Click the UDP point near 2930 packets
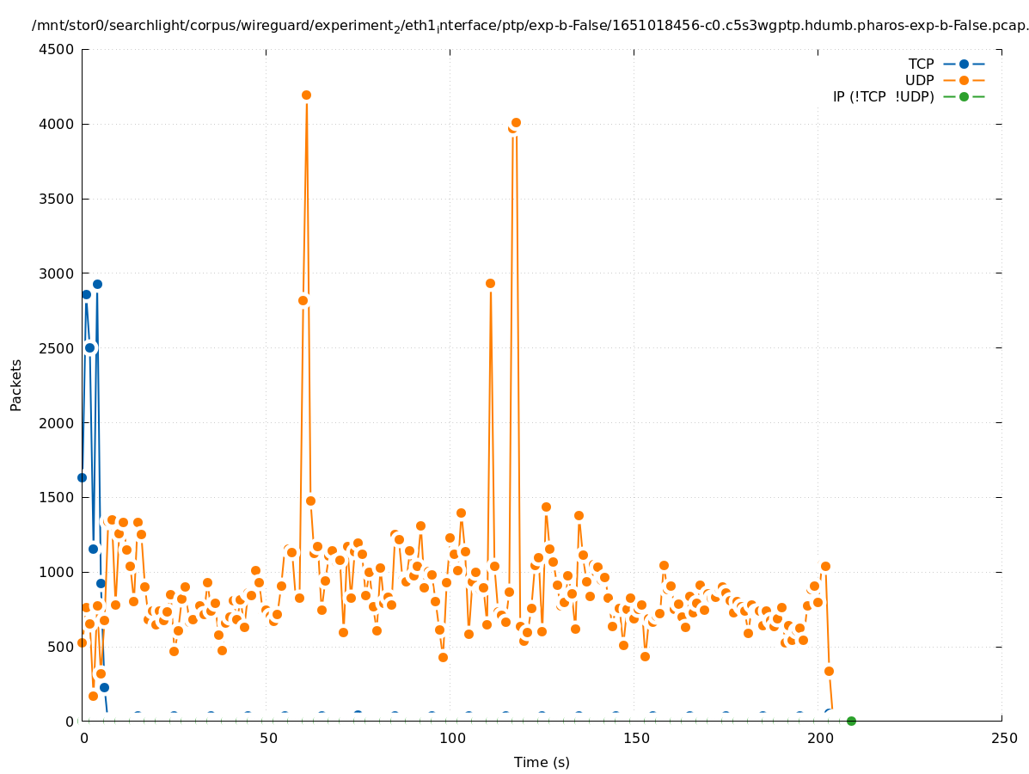The height and width of the screenshot is (774, 1029). (x=490, y=283)
